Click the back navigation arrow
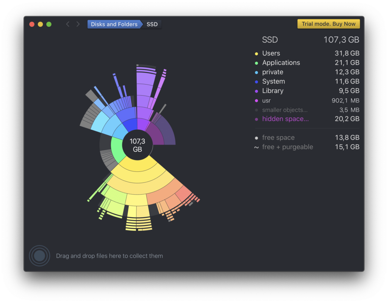This screenshot has height=303, width=388. pyautogui.click(x=68, y=24)
